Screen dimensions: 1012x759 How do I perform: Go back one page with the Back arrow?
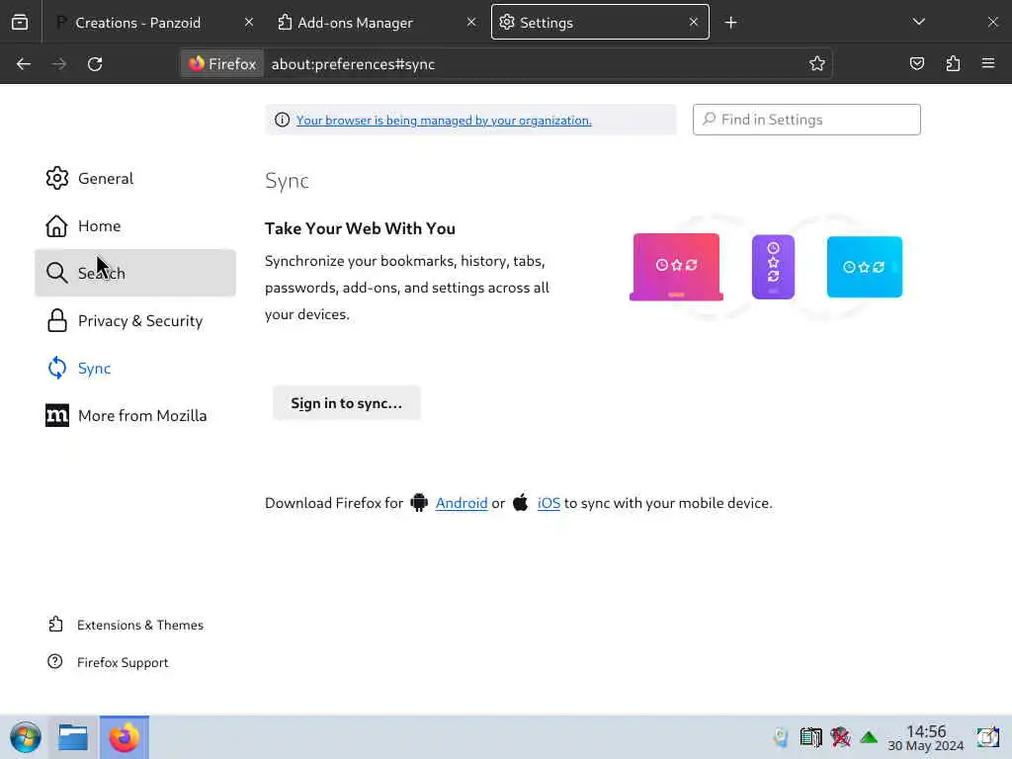pyautogui.click(x=24, y=64)
